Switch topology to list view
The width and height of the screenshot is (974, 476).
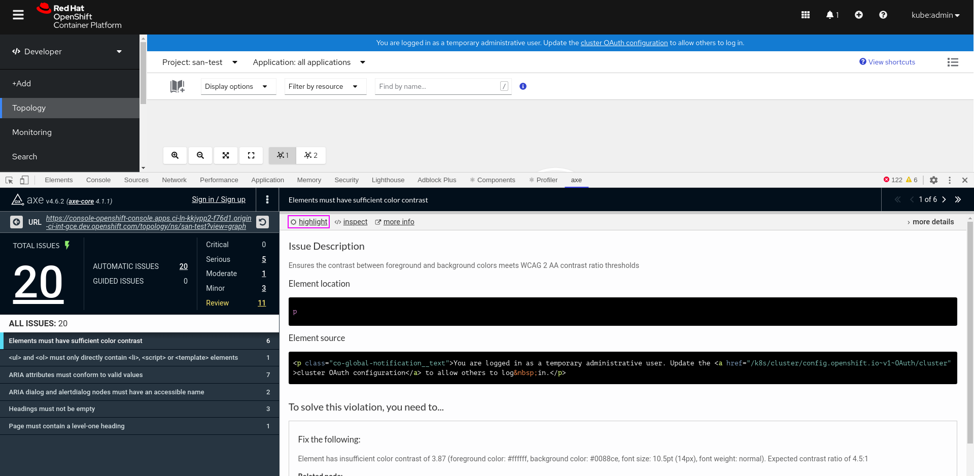(x=953, y=62)
